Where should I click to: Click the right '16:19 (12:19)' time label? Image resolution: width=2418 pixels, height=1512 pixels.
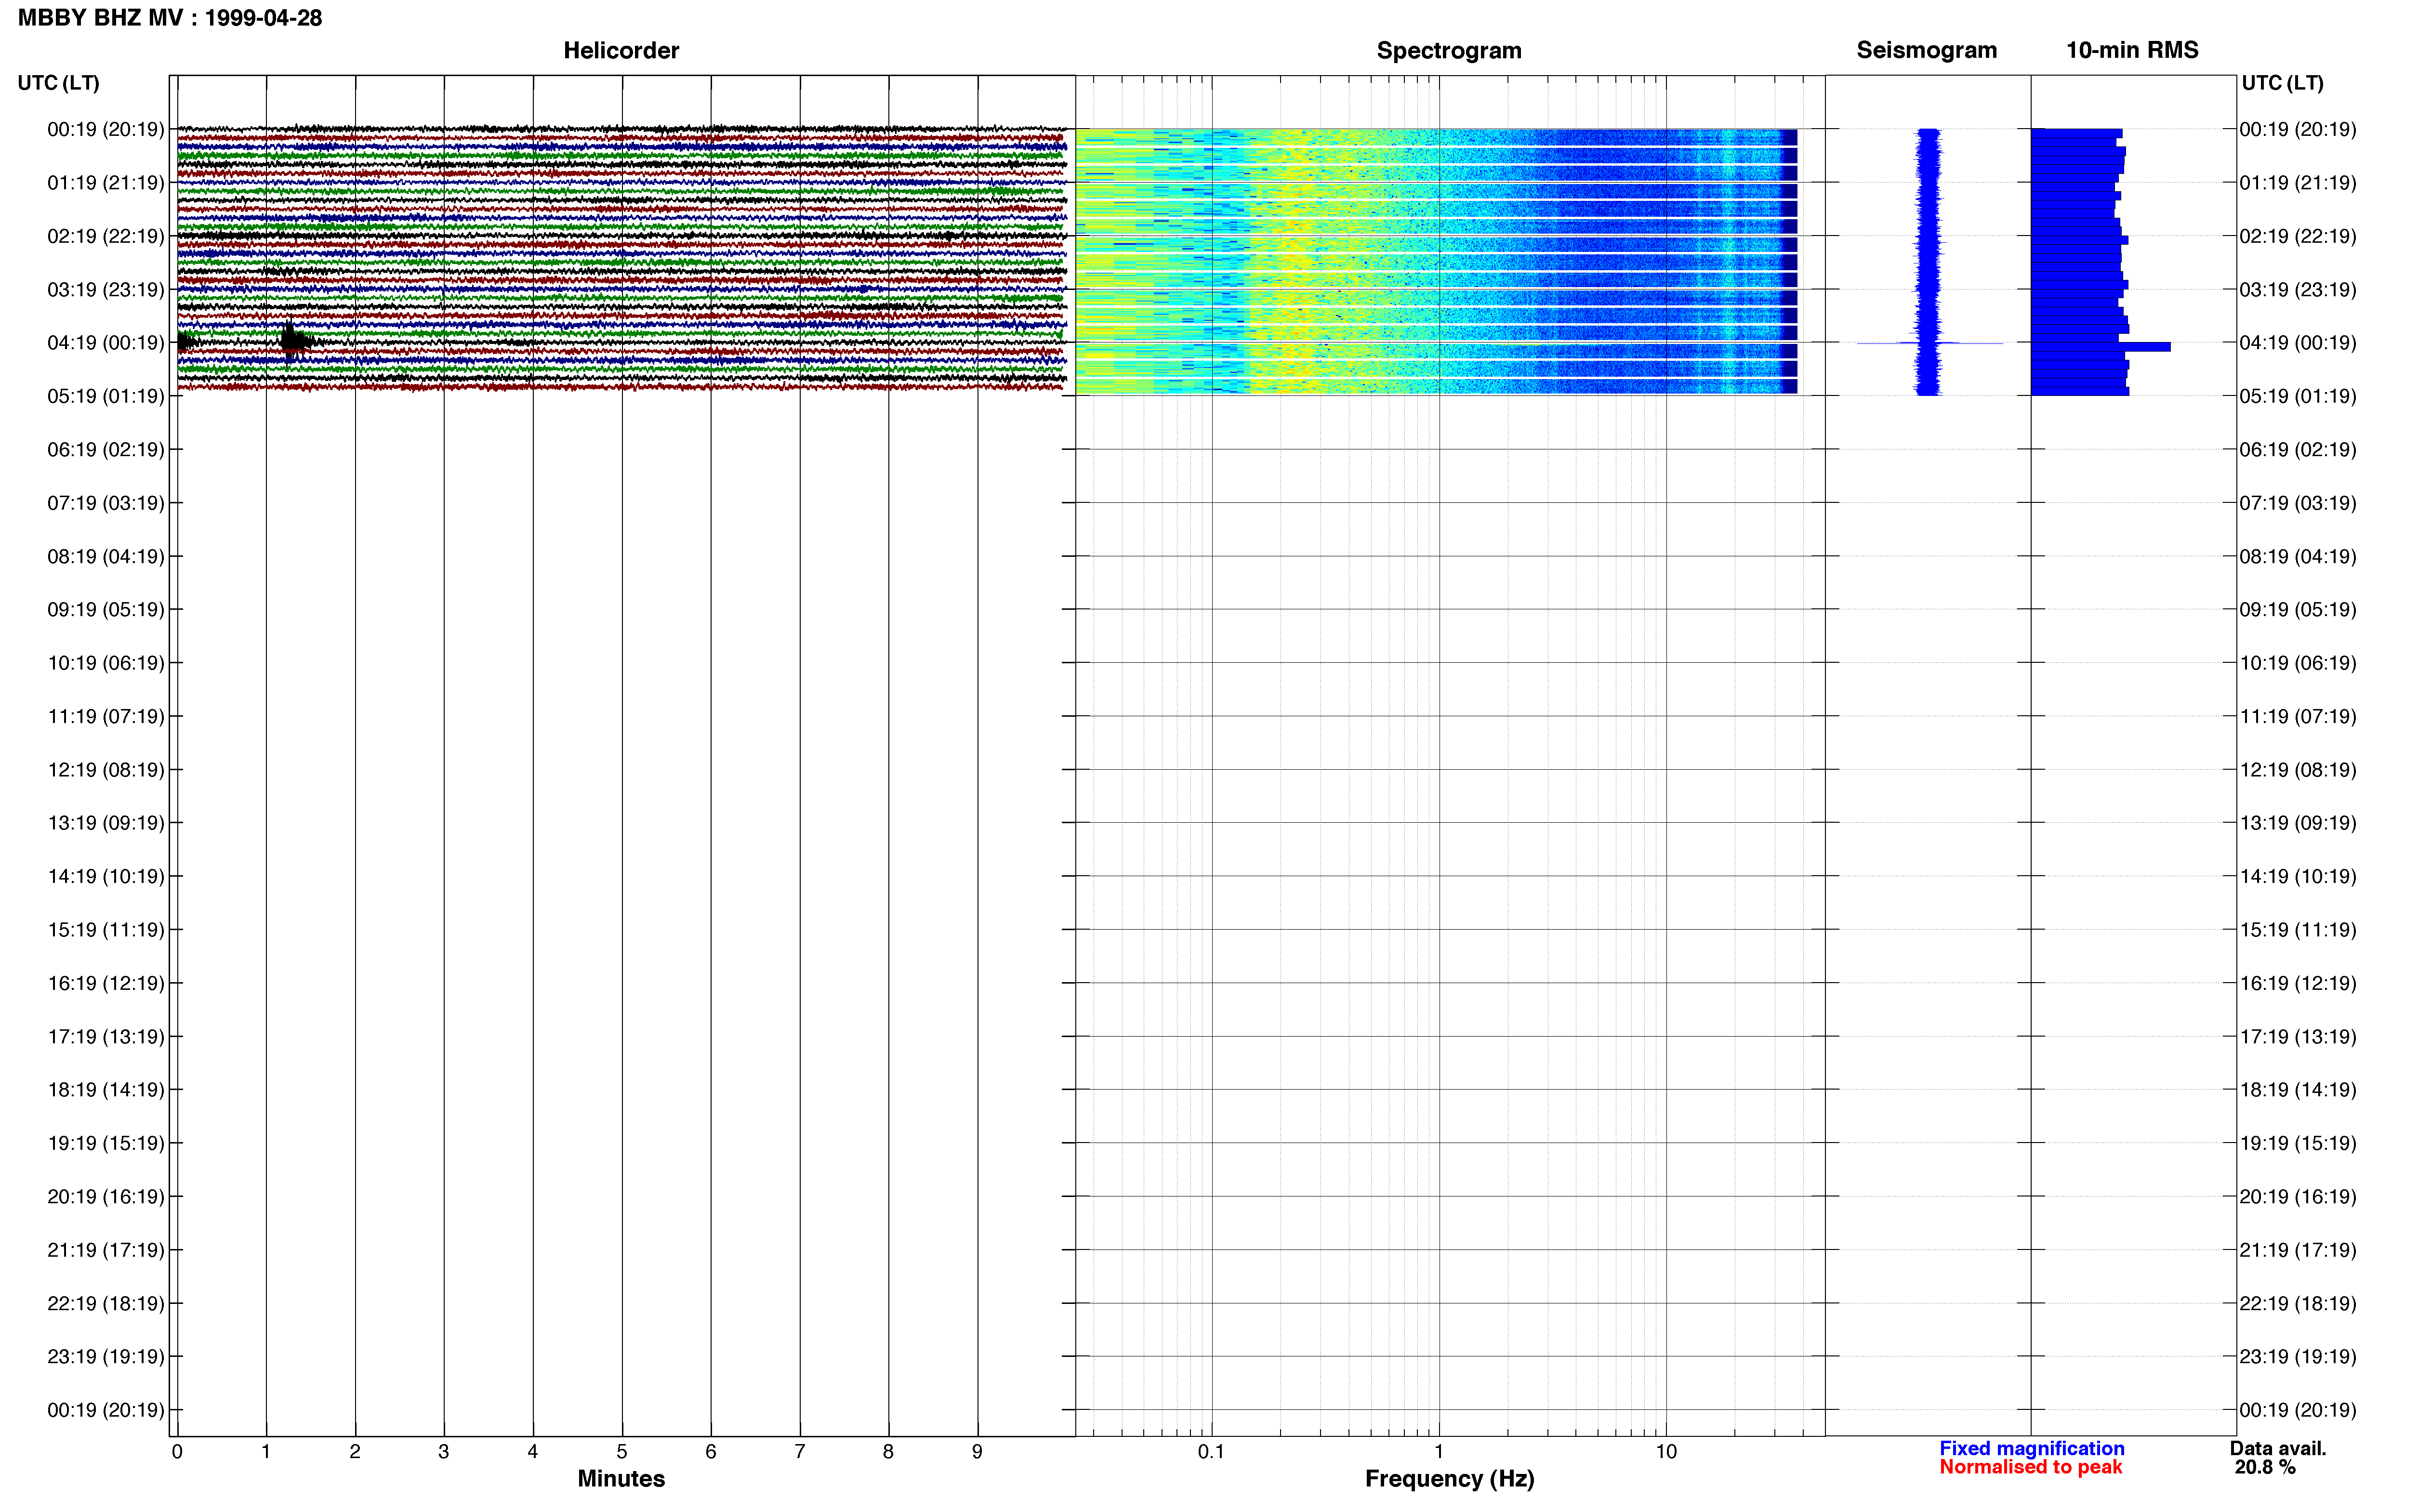[x=2298, y=983]
